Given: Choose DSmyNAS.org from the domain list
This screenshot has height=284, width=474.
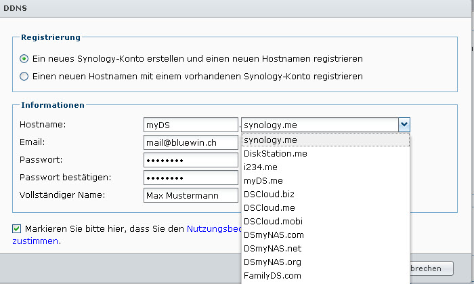Looking at the screenshot, I should click(326, 262).
